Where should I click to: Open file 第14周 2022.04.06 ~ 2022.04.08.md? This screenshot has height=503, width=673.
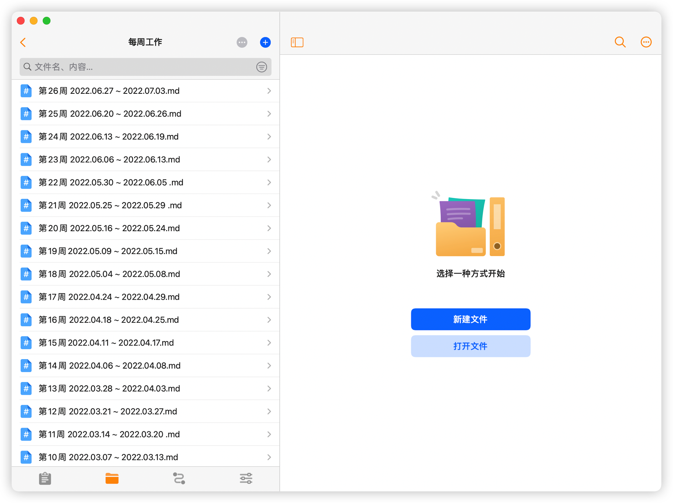[146, 366]
